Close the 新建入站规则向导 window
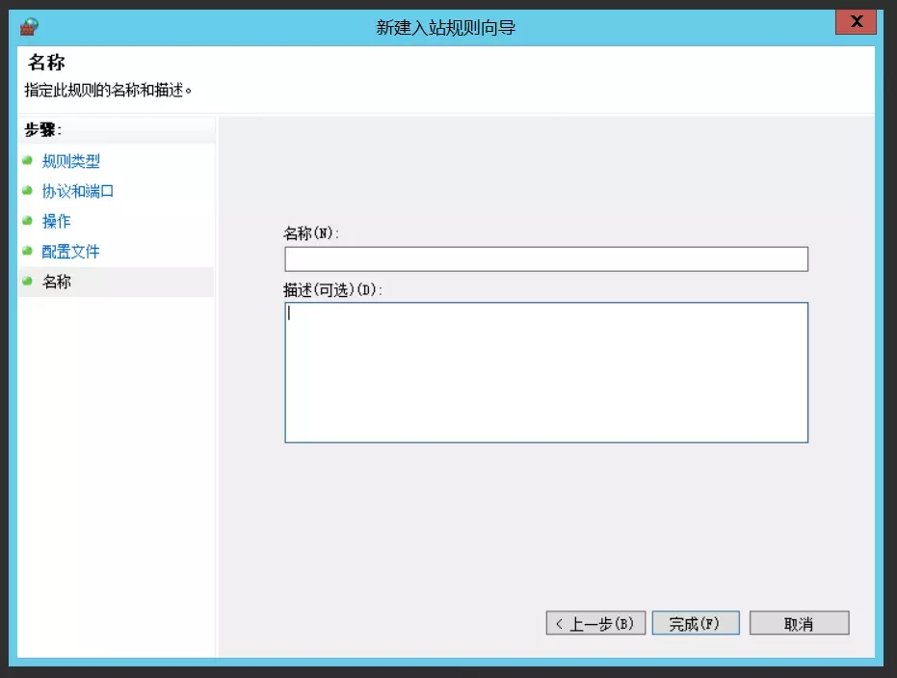Screen dimensions: 897x678 click(x=856, y=23)
